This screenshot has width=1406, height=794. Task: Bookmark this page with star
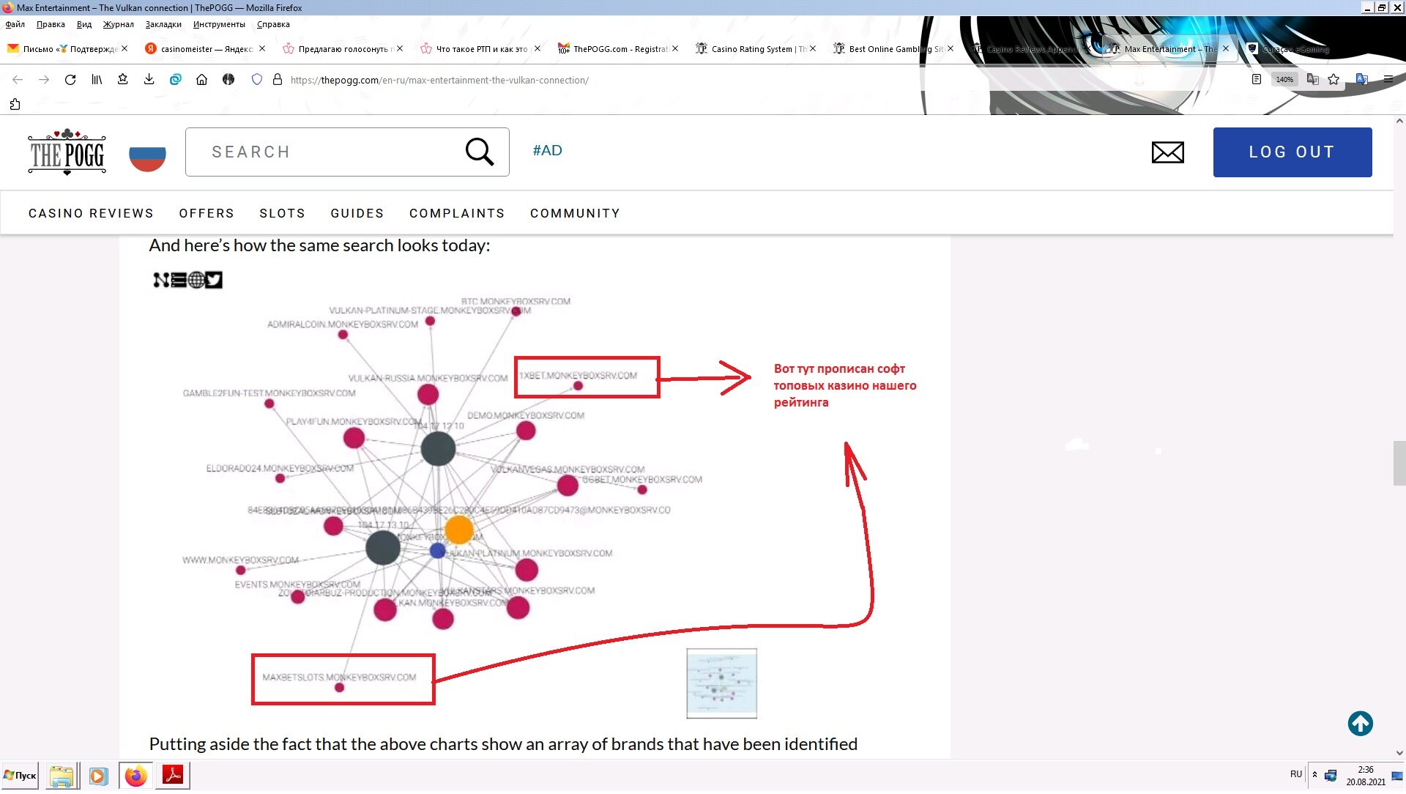pyautogui.click(x=1334, y=80)
